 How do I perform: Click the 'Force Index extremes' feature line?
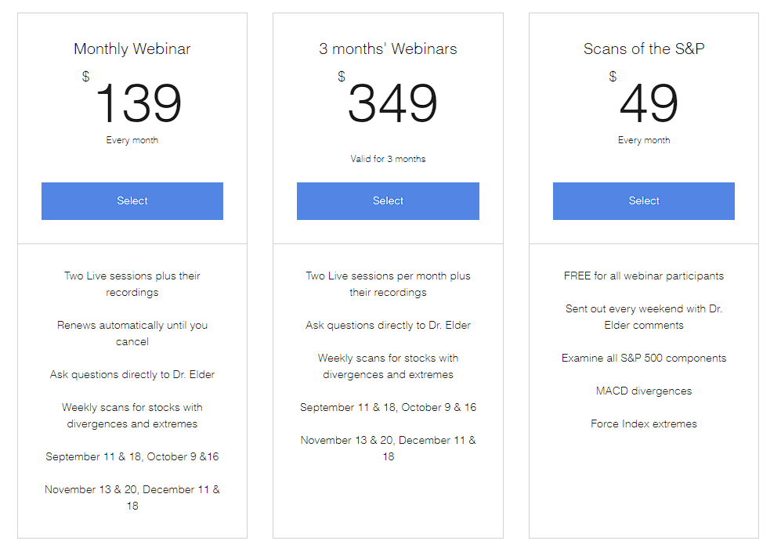[x=644, y=423]
